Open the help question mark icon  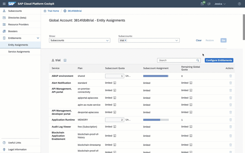(239, 4)
